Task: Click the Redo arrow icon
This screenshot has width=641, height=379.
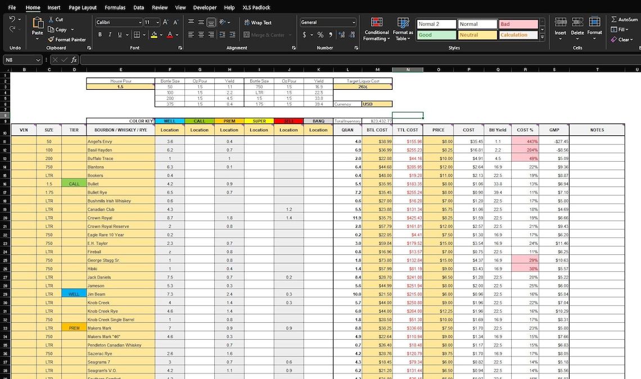Action: pyautogui.click(x=12, y=29)
